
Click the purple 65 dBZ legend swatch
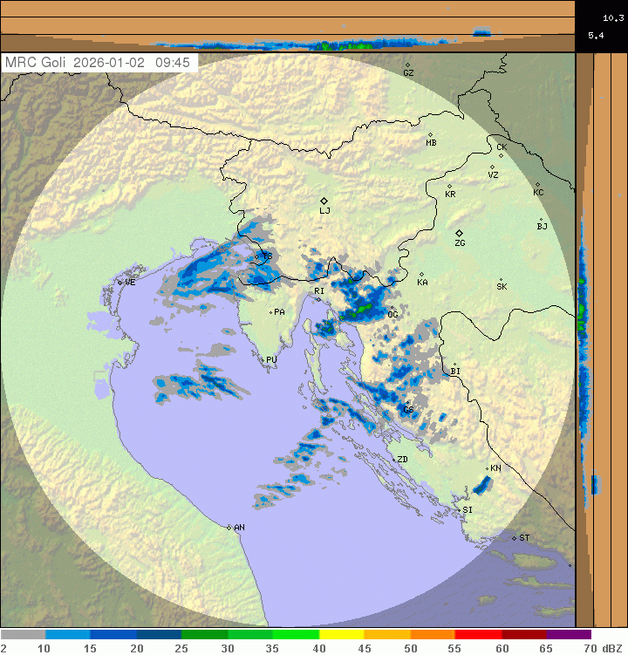(x=569, y=635)
